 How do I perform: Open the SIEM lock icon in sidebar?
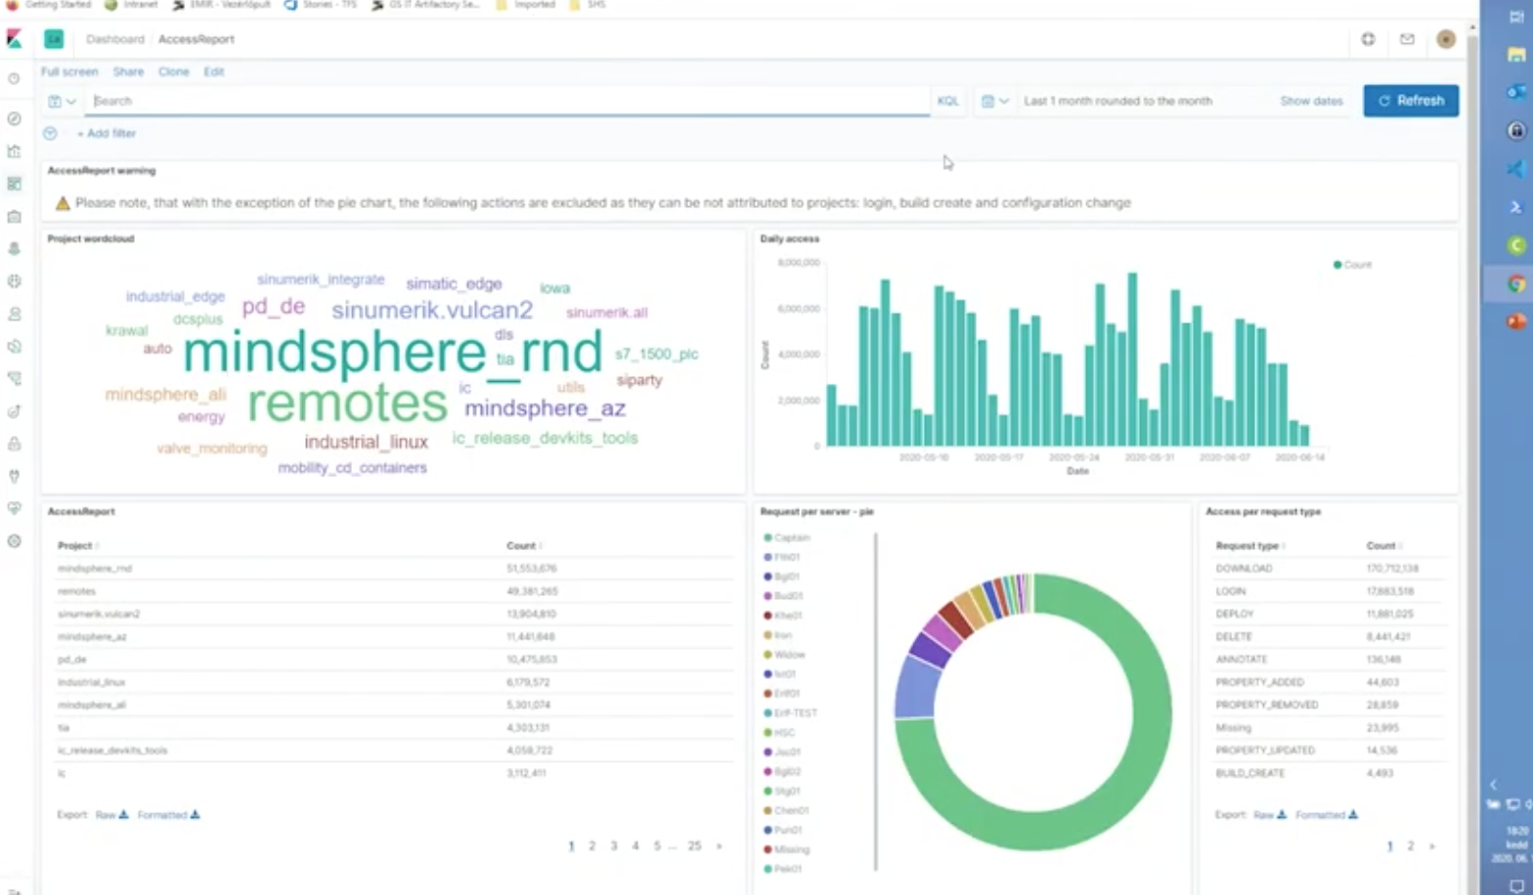tap(14, 444)
